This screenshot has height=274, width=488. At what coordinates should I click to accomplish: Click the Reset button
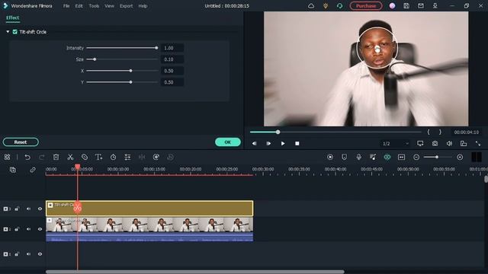point(21,142)
